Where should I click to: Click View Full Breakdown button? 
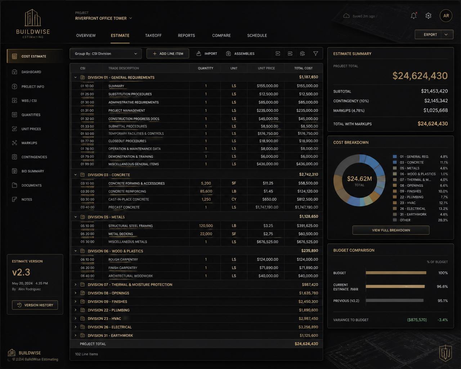click(391, 230)
